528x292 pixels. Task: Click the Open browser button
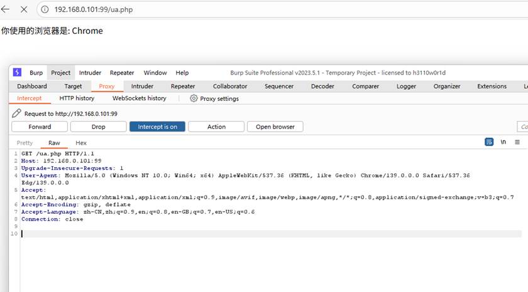[275, 127]
